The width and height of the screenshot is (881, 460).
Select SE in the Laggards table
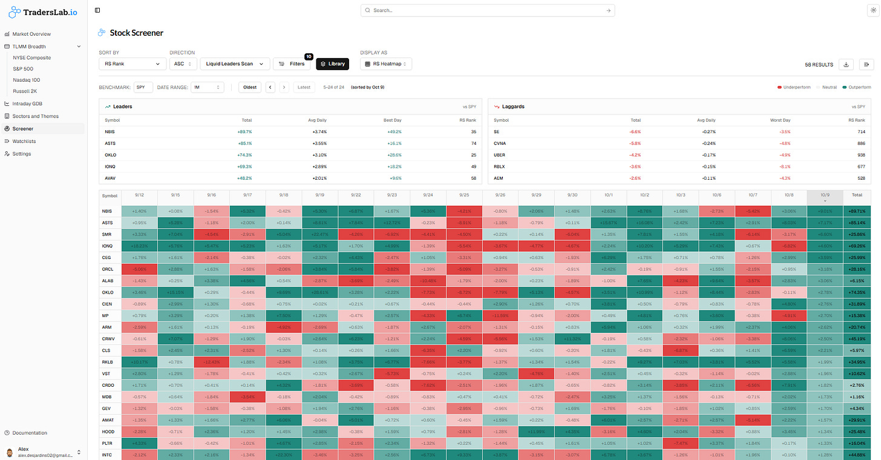(496, 131)
